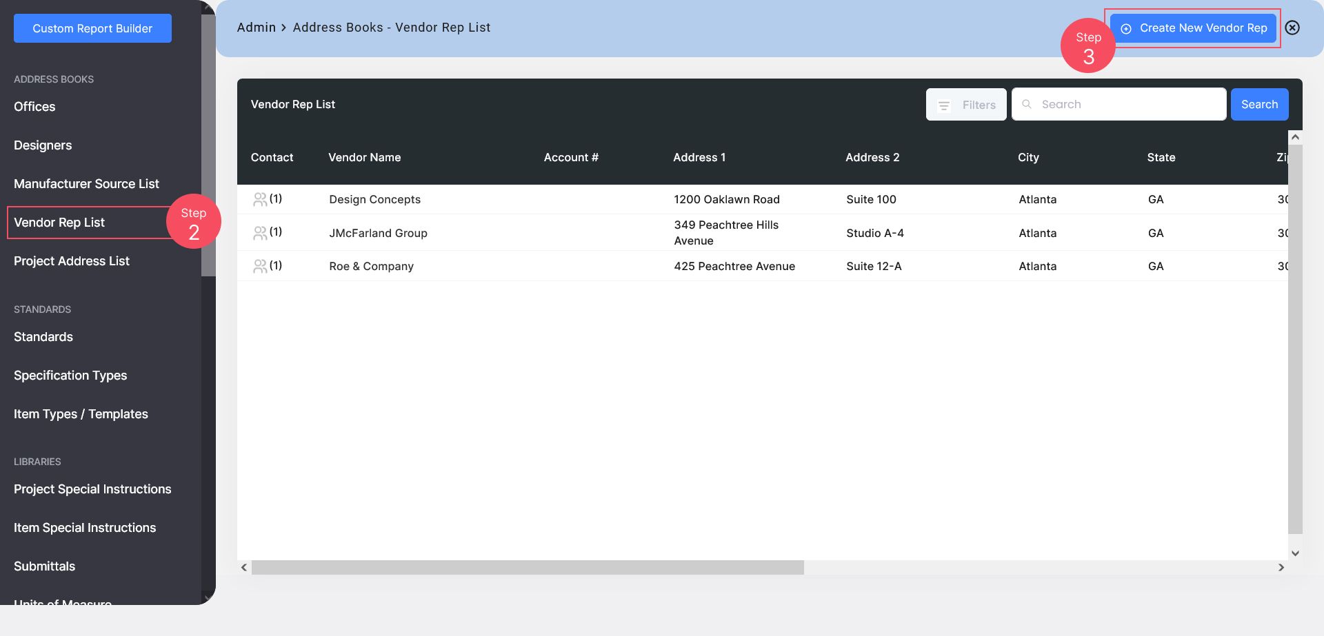The image size is (1324, 636).
Task: Open Standards in sidebar
Action: click(x=43, y=337)
